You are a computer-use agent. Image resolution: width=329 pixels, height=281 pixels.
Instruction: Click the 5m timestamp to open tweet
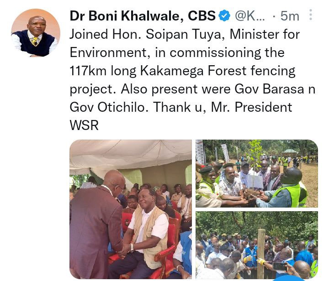pos(290,16)
